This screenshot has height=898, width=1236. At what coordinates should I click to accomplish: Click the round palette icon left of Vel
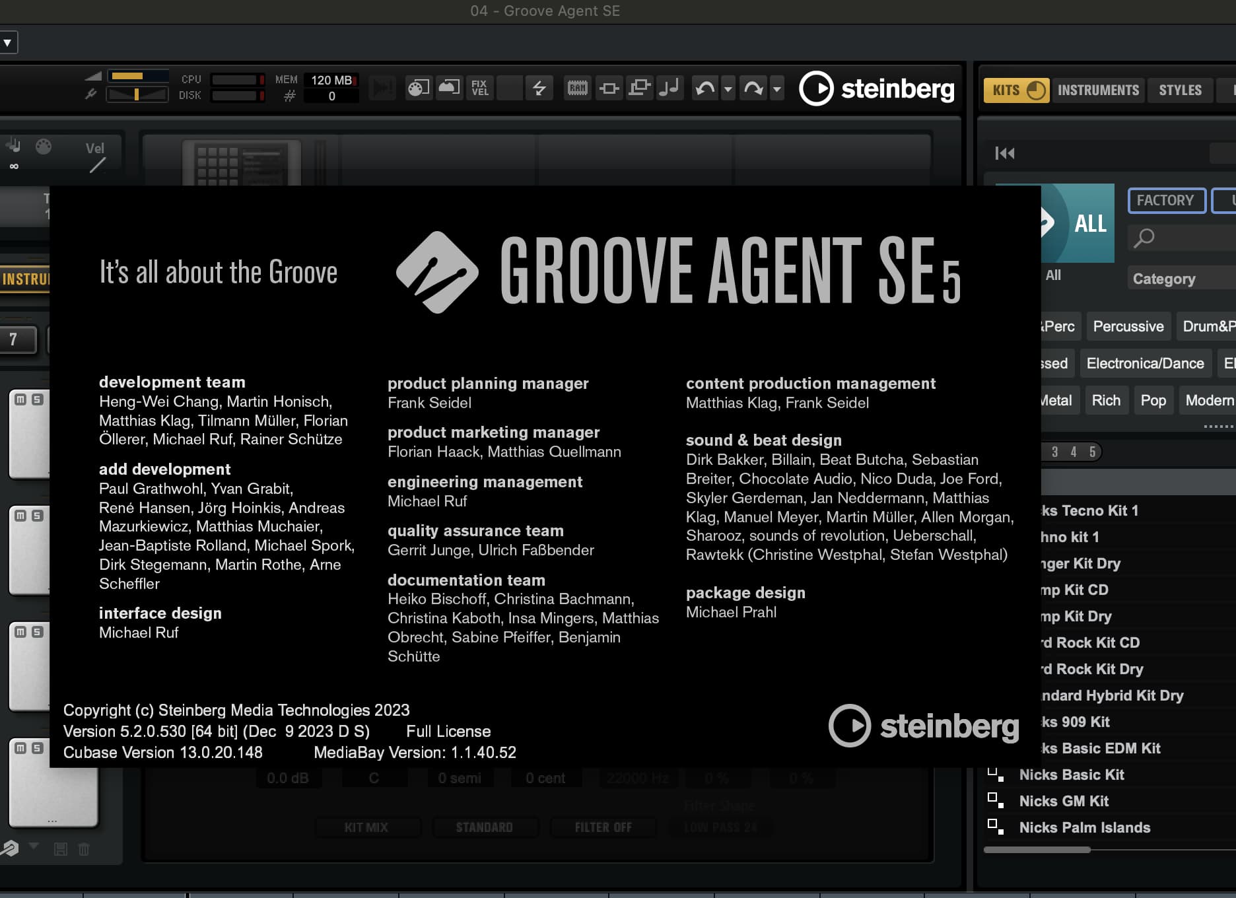(x=44, y=146)
